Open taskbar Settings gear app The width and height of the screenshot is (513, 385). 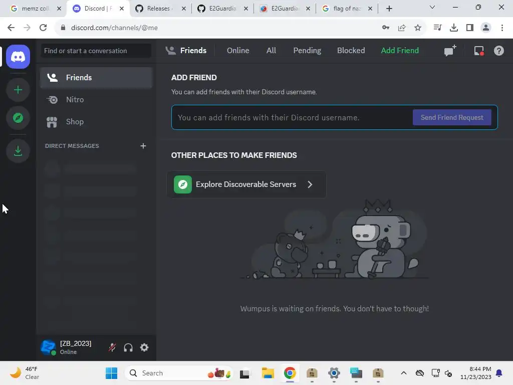click(x=334, y=373)
